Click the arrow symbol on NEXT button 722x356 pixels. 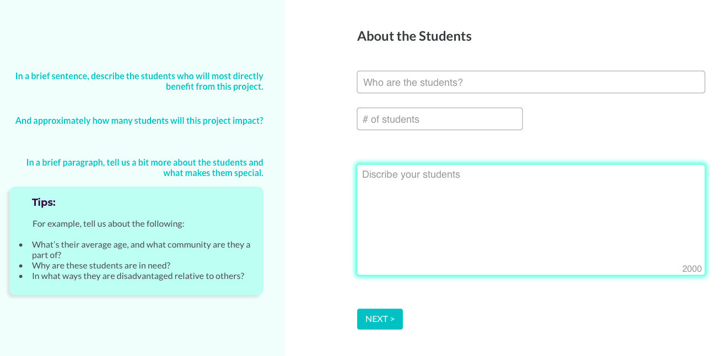(x=392, y=319)
